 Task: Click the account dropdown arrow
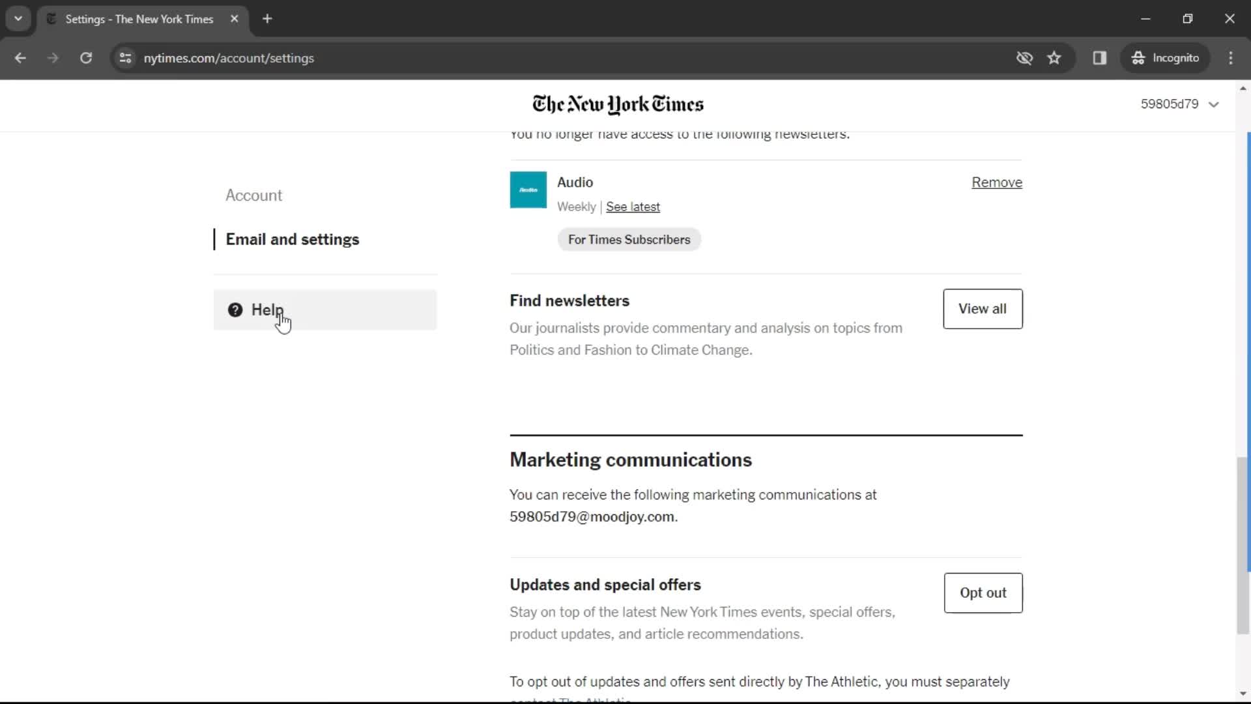click(1215, 104)
